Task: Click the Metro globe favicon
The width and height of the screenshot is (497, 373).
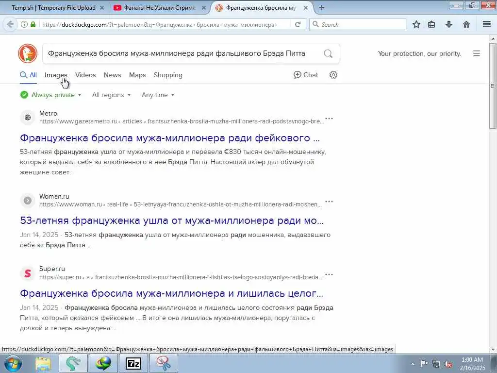Action: [x=28, y=118]
